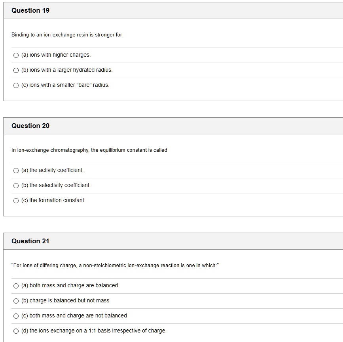Choose (c) both mass and charge are not balanced
Viewport: 343px width, 342px height.
(x=16, y=316)
